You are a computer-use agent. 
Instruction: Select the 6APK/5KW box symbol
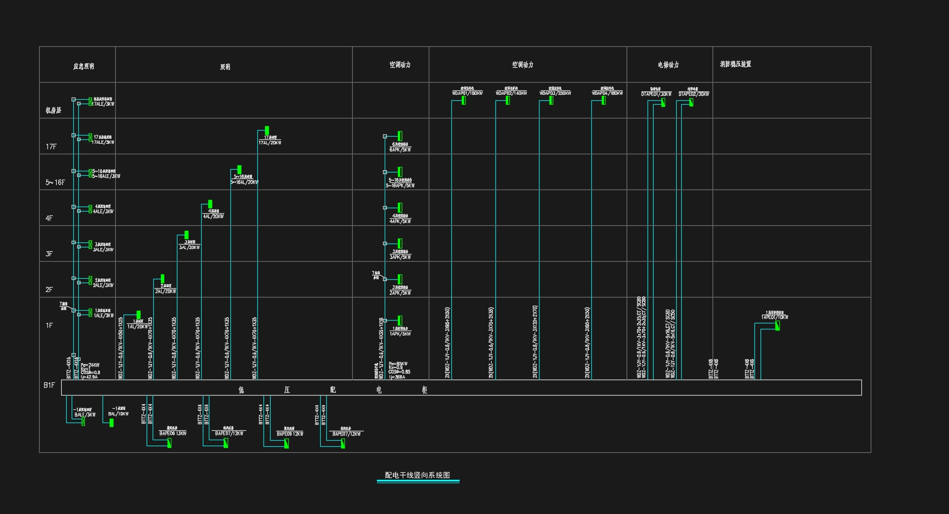click(x=400, y=136)
